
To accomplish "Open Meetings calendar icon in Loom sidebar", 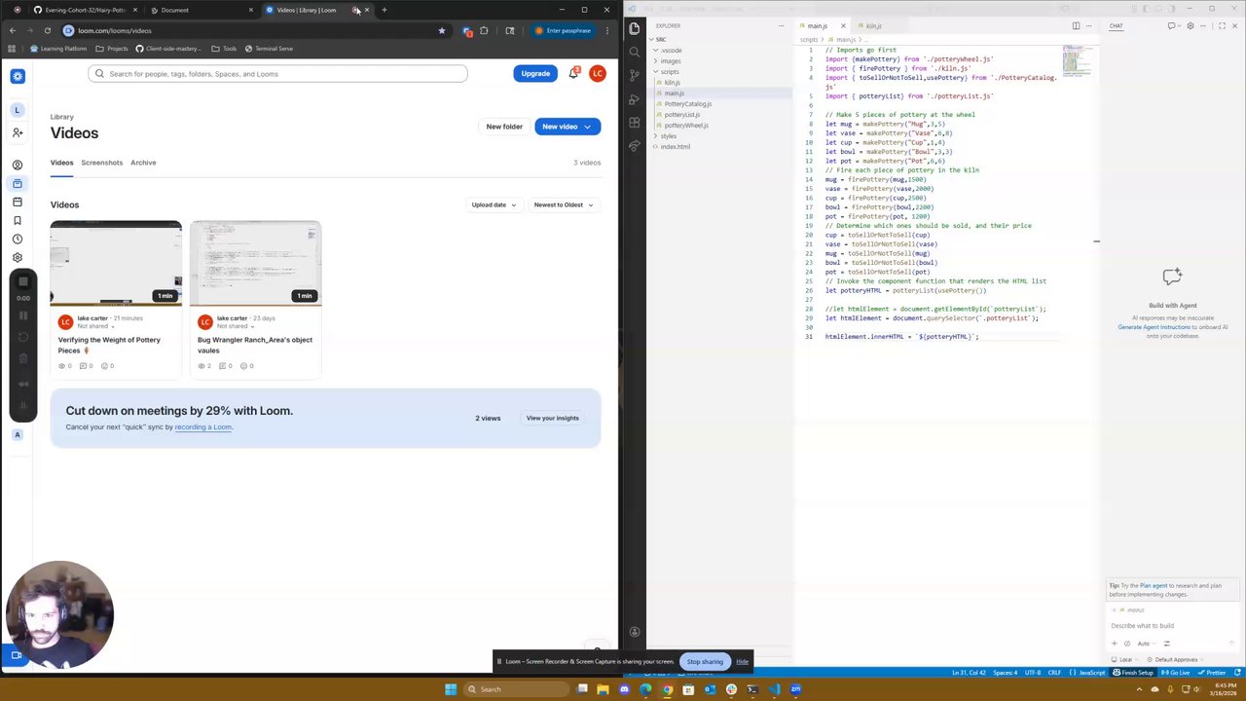I will [x=17, y=202].
